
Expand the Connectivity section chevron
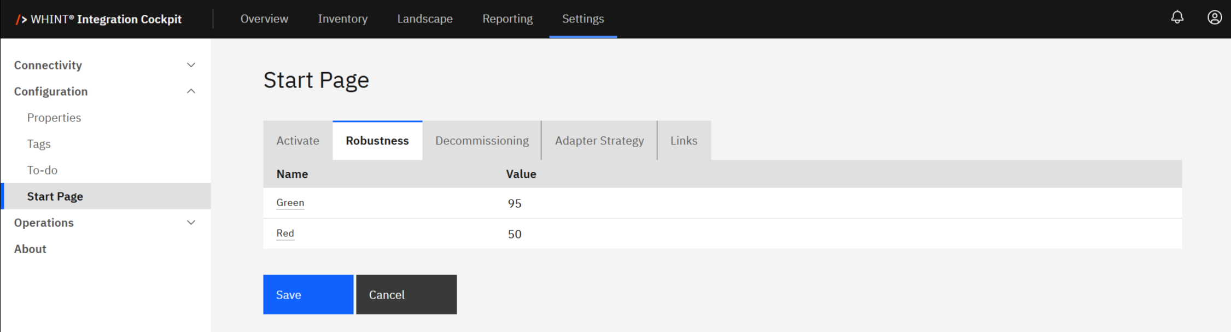(191, 65)
